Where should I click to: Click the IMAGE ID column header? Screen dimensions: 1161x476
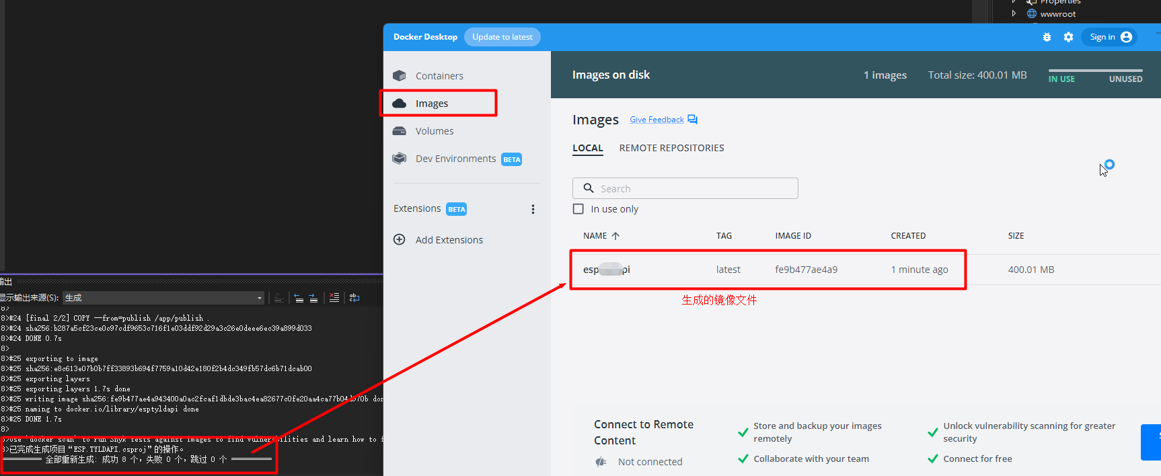coord(793,236)
